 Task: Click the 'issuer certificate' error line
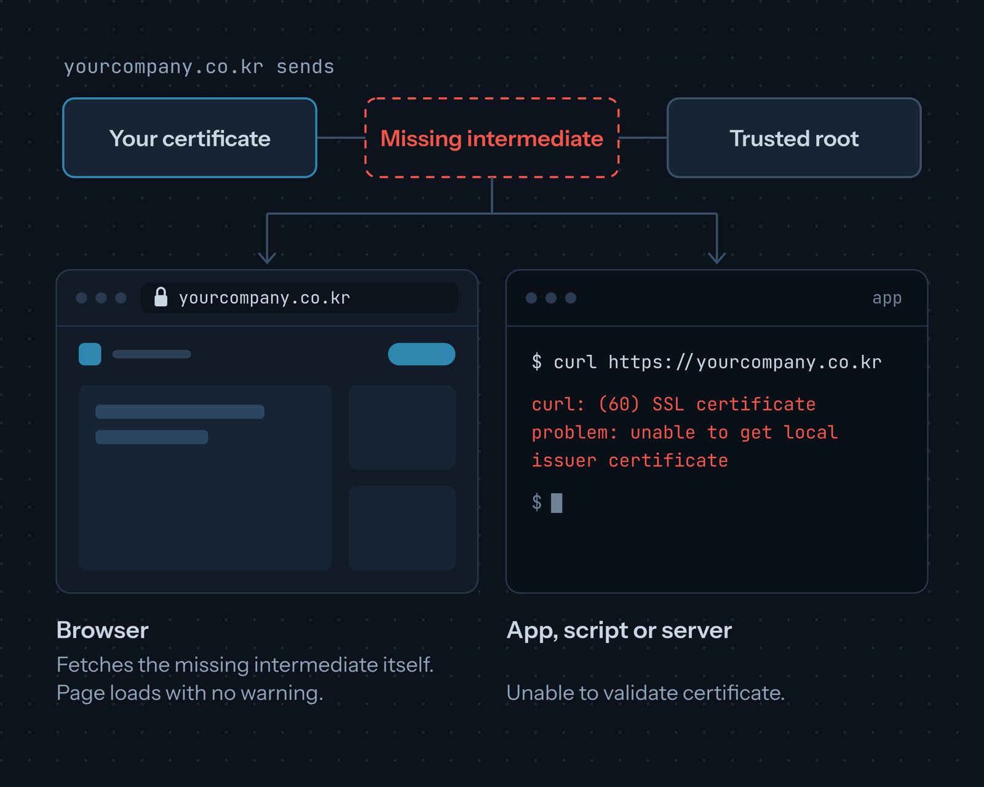(630, 461)
